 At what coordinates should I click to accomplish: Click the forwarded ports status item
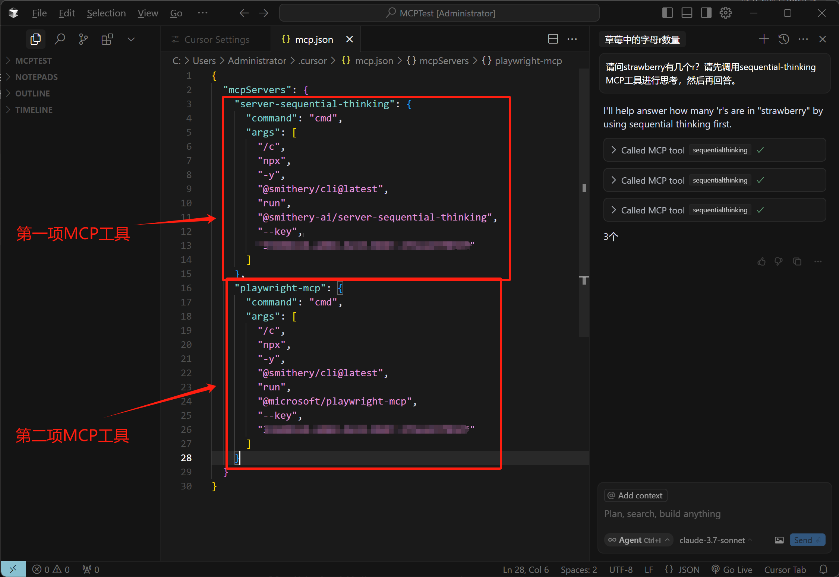point(91,570)
